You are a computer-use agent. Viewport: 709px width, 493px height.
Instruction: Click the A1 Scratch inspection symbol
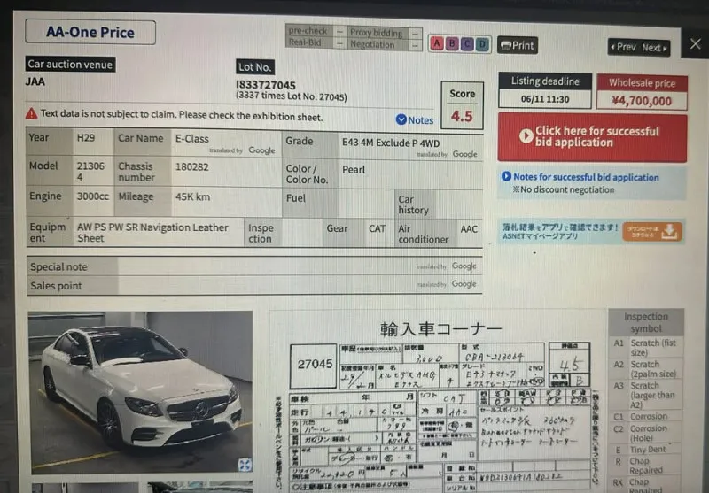[x=646, y=348]
